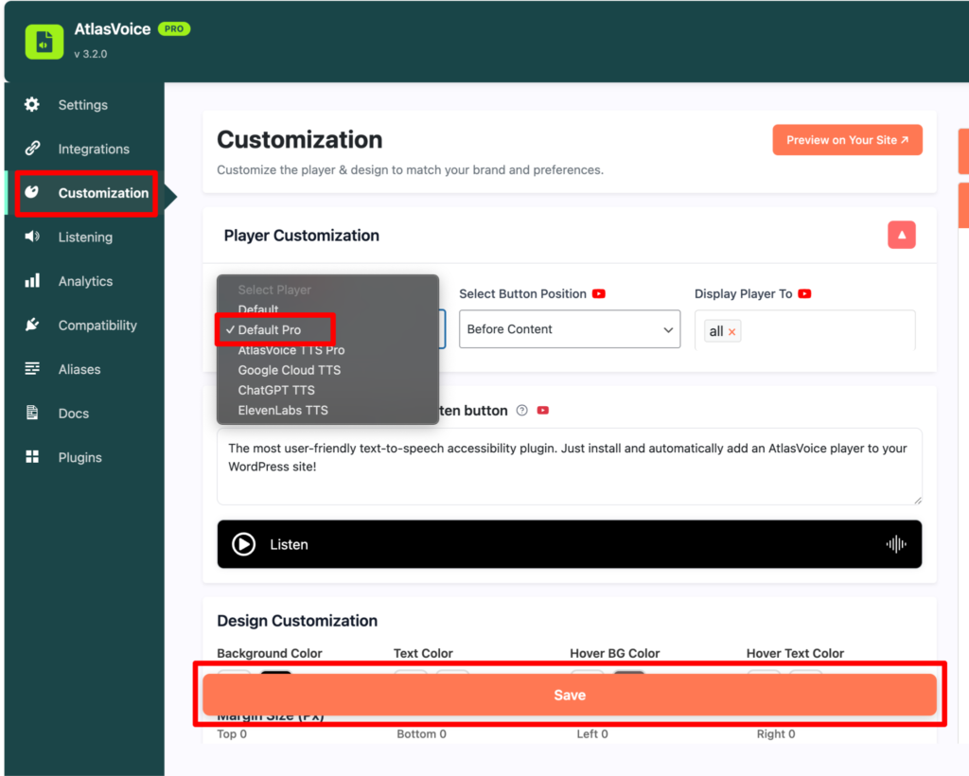This screenshot has width=969, height=776.
Task: Click the Analytics bar chart icon
Action: (x=32, y=280)
